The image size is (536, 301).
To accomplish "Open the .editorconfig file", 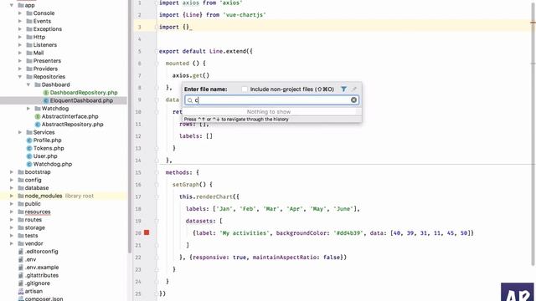I will pos(41,252).
